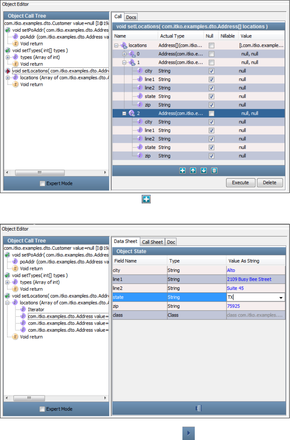The width and height of the screenshot is (290, 440).
Task: Click the Execute button
Action: [240, 183]
